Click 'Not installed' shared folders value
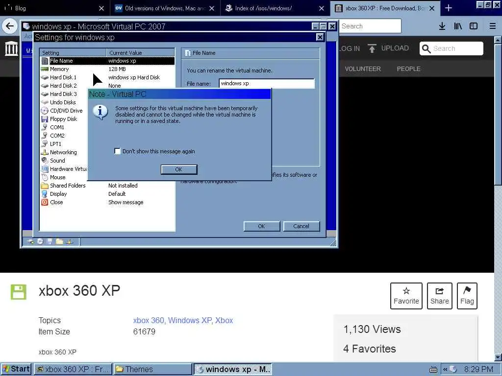502x376 pixels. pos(123,186)
